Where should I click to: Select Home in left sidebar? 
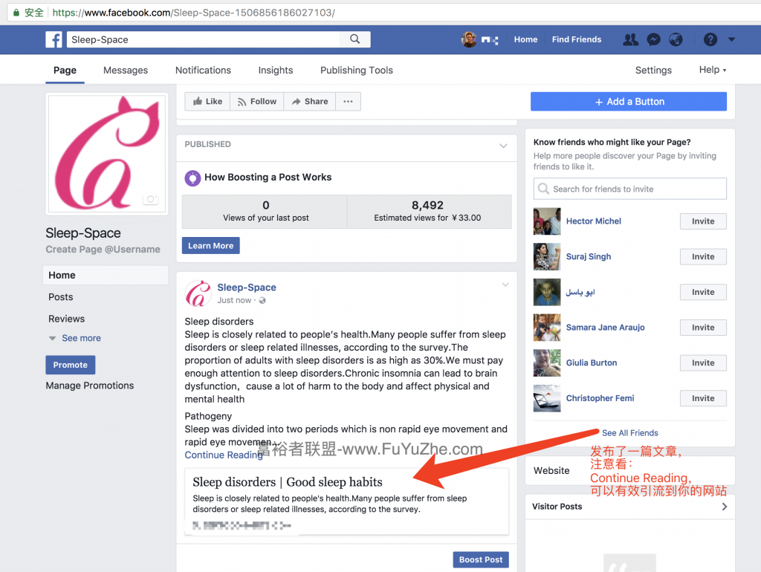106,275
